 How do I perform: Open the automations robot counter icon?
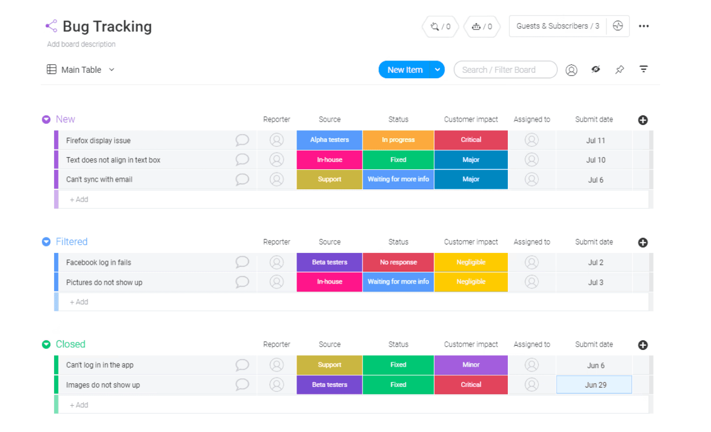(482, 26)
